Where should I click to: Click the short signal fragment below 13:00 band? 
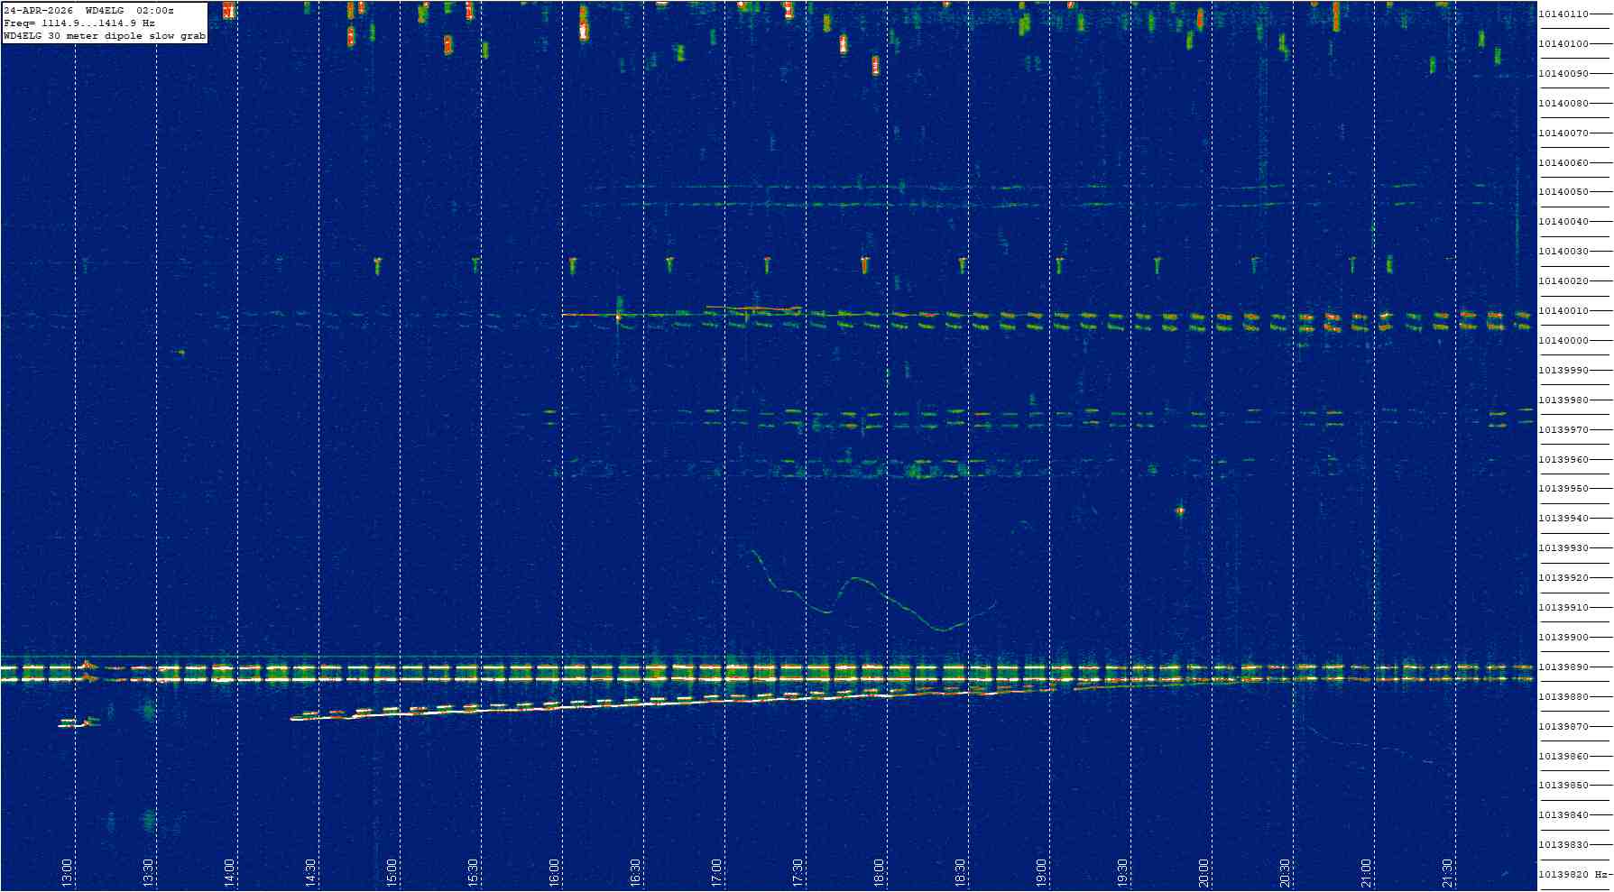pos(78,722)
